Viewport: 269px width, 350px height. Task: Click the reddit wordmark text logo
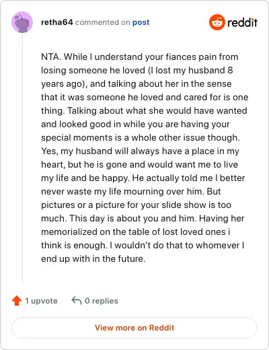242,22
